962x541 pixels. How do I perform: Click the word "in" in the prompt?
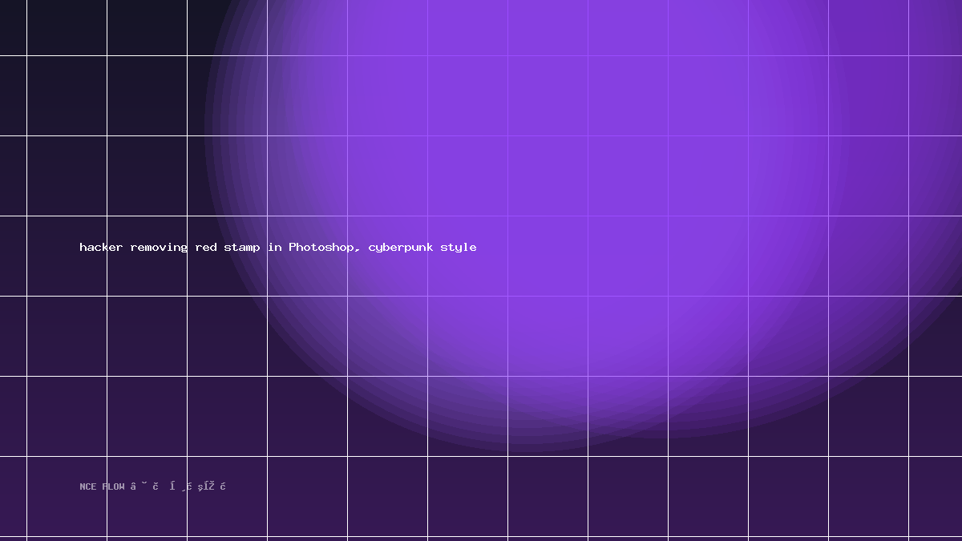pos(275,247)
